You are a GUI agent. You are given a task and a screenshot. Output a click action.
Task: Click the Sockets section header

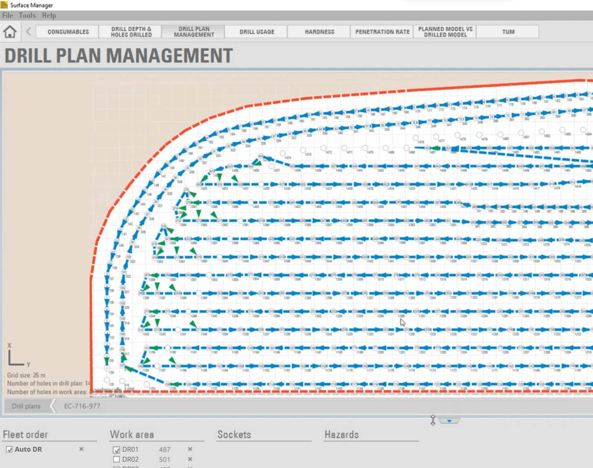(234, 435)
